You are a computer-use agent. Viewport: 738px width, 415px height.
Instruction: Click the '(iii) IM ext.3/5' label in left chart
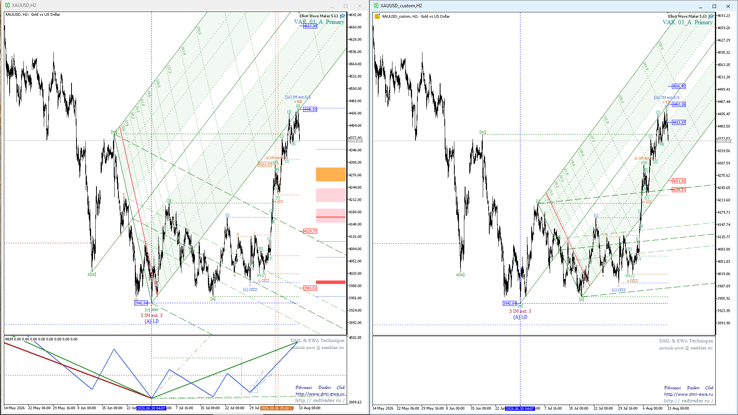click(298, 97)
